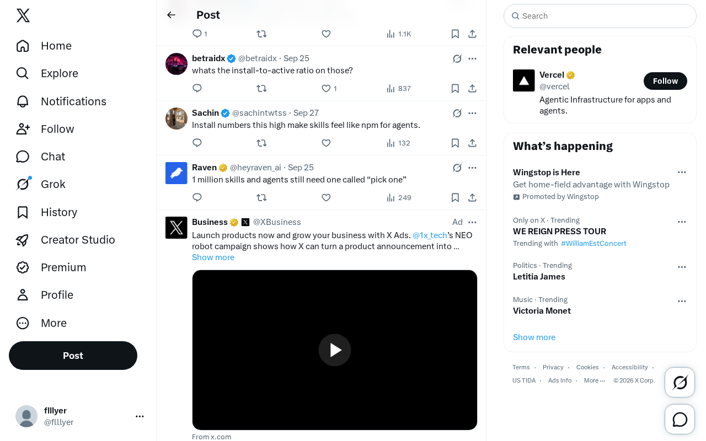Open the floating chat messages button
This screenshot has height=441, width=706.
click(x=680, y=419)
